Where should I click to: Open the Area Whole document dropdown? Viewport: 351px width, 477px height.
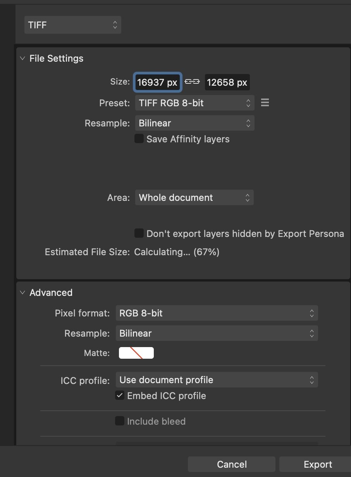194,197
